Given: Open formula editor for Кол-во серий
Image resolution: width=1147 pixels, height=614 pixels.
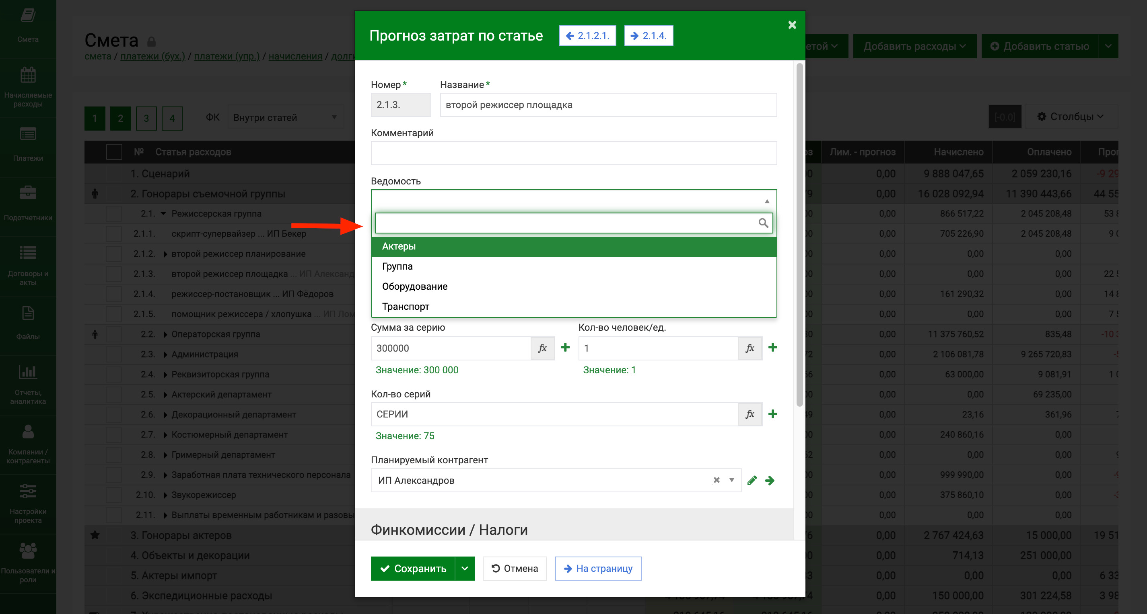Looking at the screenshot, I should coord(750,414).
